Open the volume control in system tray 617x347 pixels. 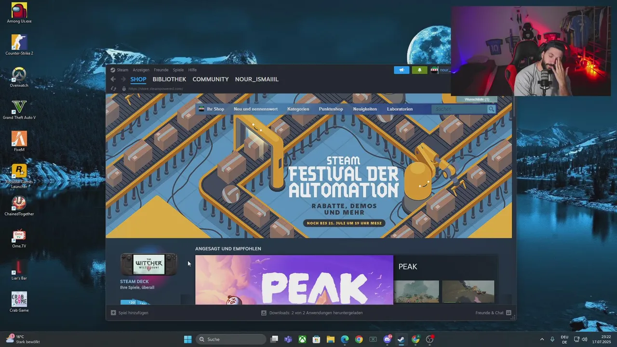click(584, 339)
